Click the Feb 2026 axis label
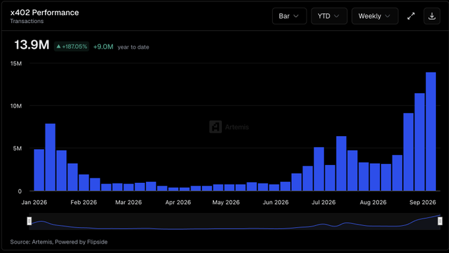The height and width of the screenshot is (253, 449). (84, 202)
